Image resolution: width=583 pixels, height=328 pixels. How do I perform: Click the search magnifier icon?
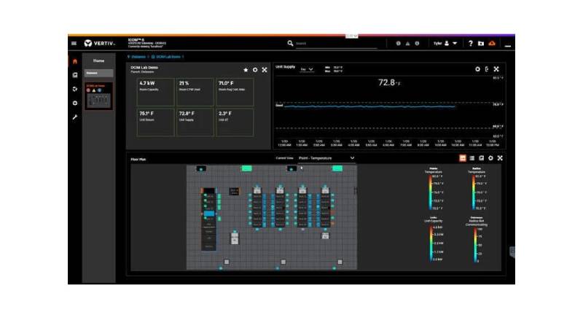[x=290, y=44]
